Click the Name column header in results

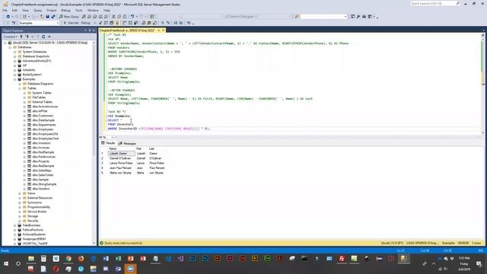click(x=122, y=149)
